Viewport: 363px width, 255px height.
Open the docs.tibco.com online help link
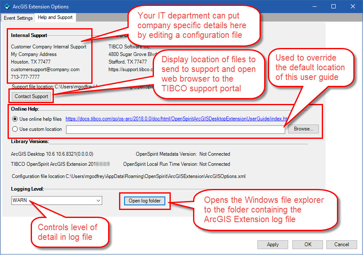pos(176,119)
